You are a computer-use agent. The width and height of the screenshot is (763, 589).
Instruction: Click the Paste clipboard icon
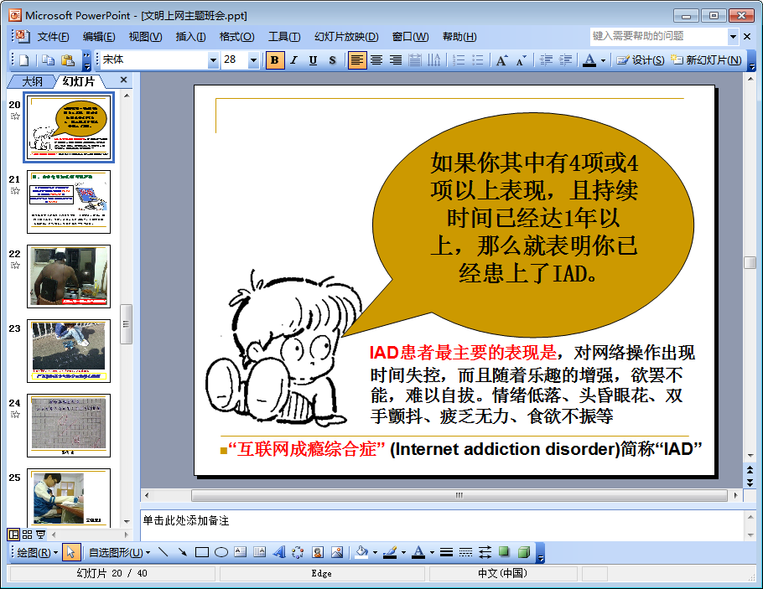(x=68, y=60)
